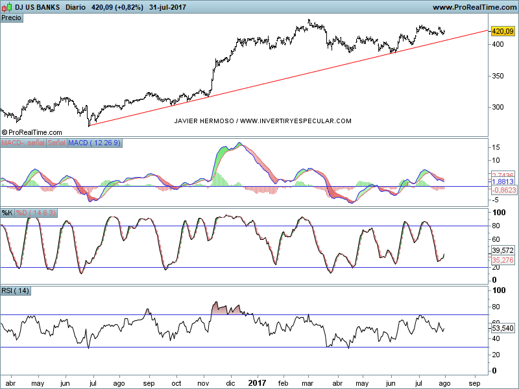This screenshot has height=389, width=519.
Task: Click the 53,540 RSI value label
Action: point(503,329)
